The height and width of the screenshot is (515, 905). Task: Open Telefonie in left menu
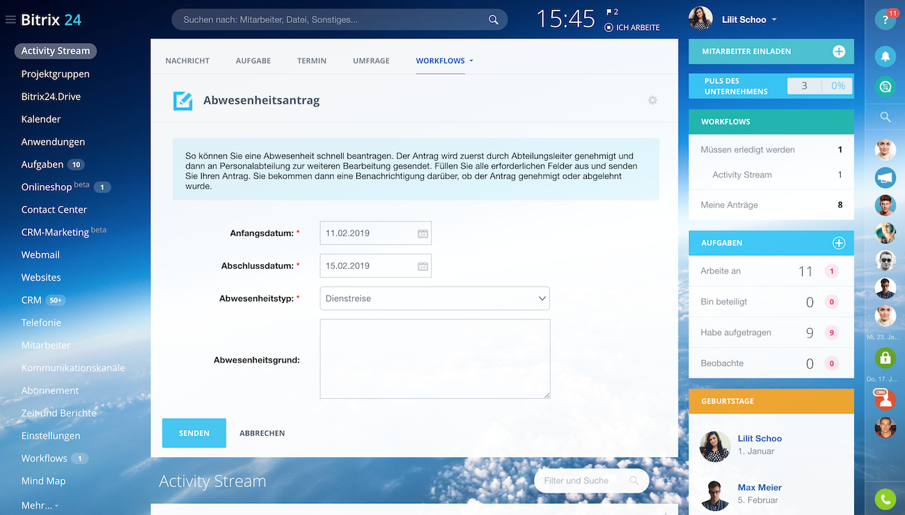[41, 323]
